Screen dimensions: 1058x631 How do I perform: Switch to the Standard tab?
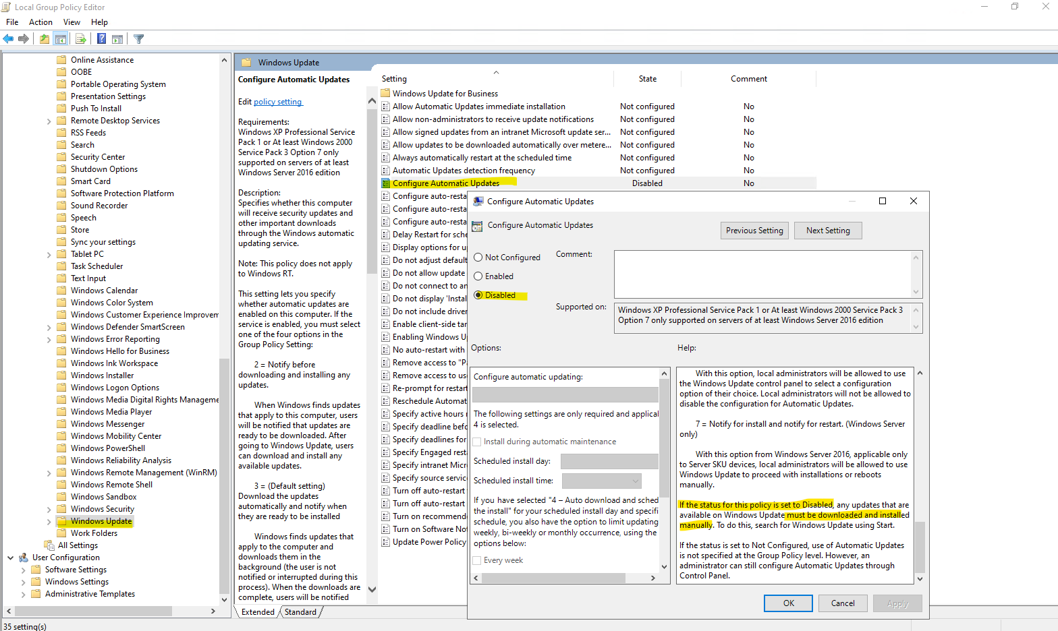coord(300,612)
